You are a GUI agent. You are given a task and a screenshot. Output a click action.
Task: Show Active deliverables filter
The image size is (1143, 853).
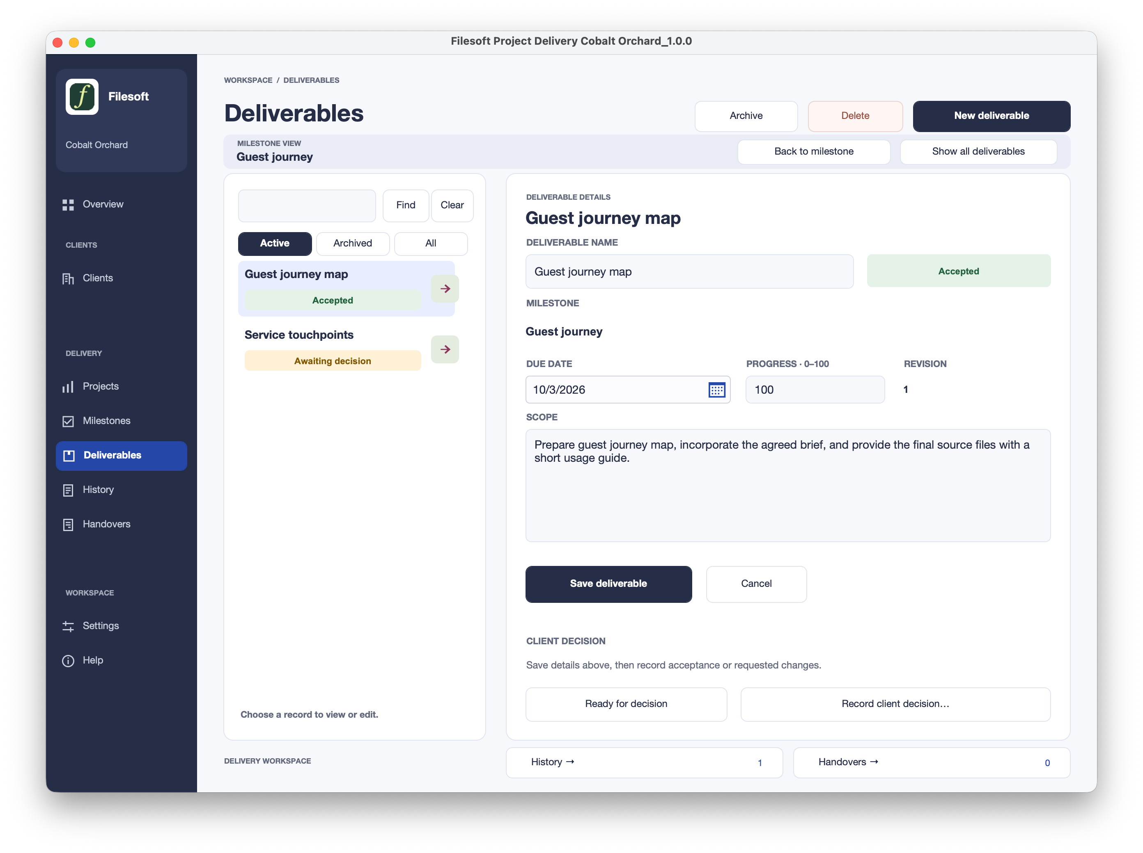[275, 244]
